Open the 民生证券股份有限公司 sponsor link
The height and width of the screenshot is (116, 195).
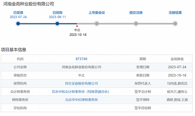pos(81,83)
